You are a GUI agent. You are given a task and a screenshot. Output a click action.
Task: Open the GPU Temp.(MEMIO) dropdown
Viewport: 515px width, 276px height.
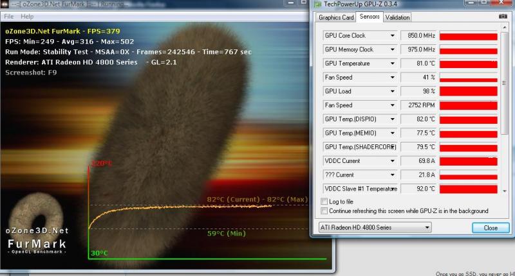[392, 133]
